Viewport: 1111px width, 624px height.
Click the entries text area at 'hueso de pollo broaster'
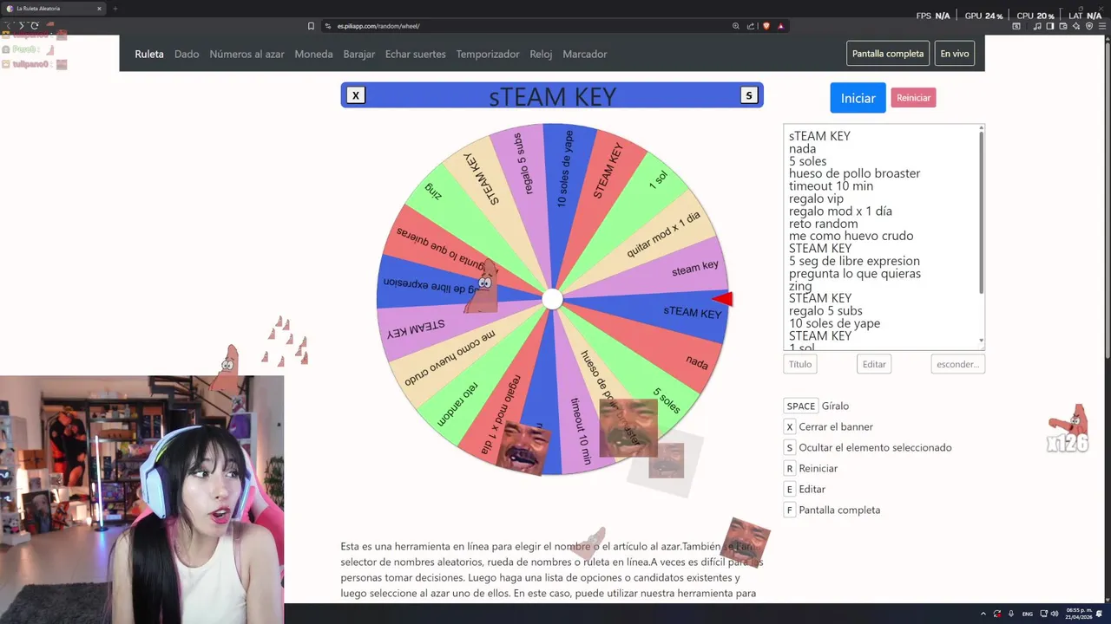tap(855, 173)
